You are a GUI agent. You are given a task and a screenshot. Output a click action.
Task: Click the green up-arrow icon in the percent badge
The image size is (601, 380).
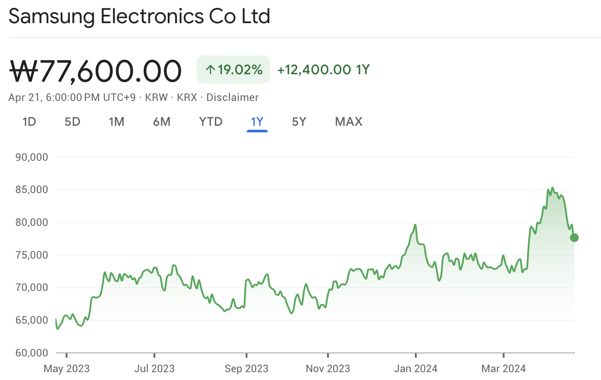211,69
